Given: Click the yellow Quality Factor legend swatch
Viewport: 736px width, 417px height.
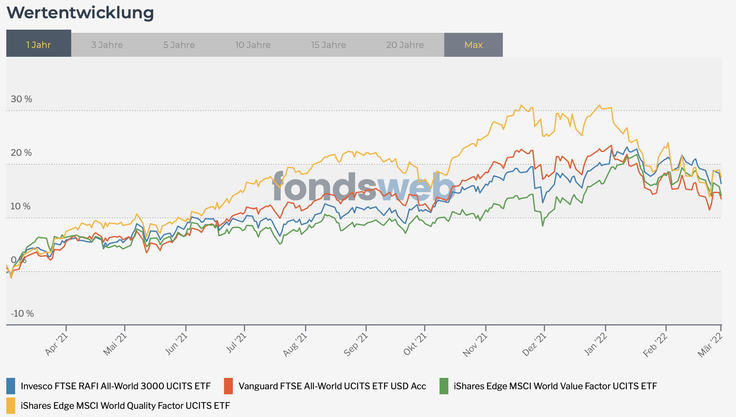Looking at the screenshot, I should [11, 406].
